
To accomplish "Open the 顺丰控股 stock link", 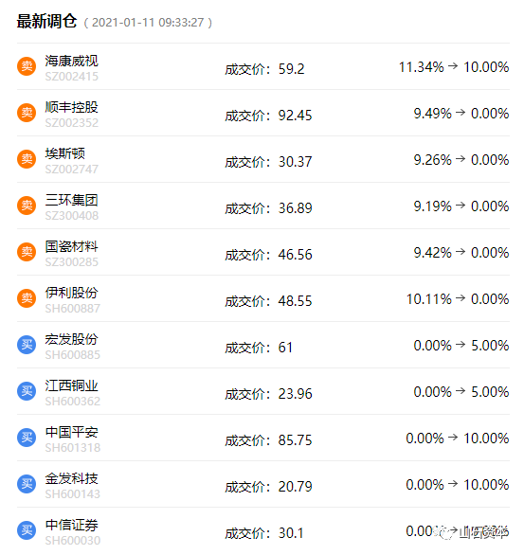I will pyautogui.click(x=71, y=107).
